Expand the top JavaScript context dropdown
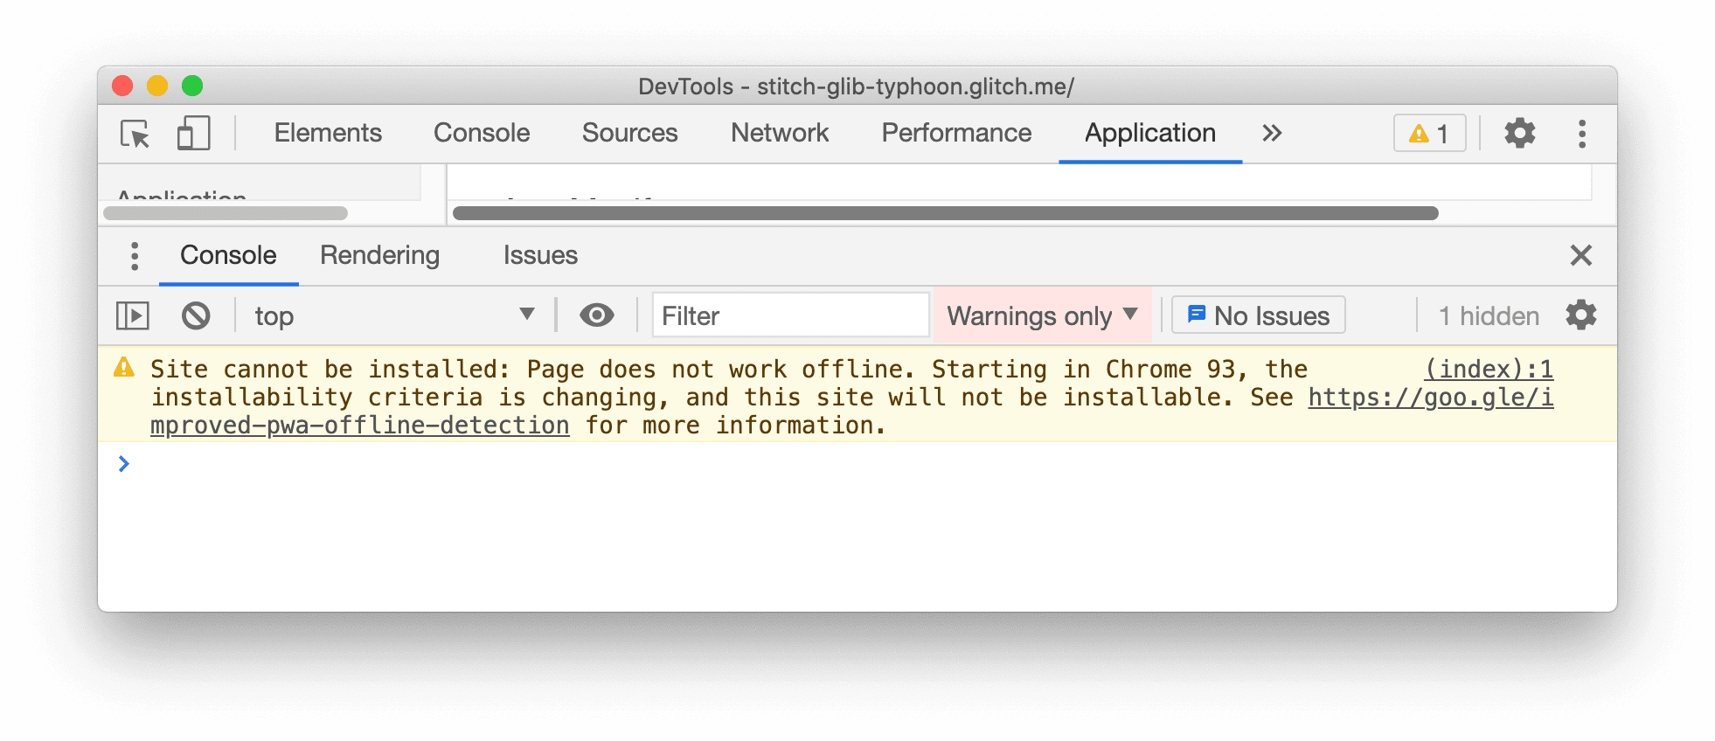This screenshot has height=741, width=1715. click(393, 315)
